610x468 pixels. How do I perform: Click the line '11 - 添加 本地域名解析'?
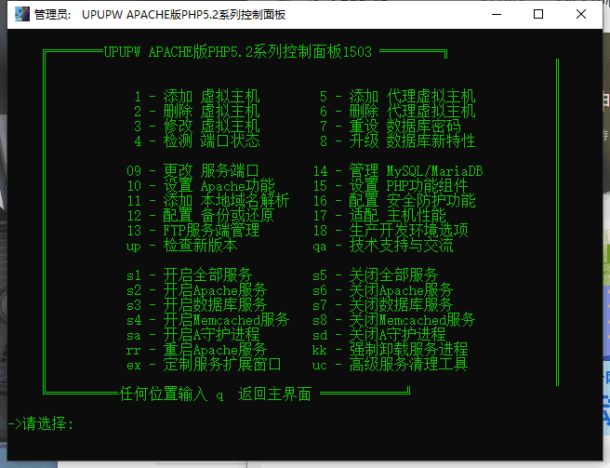pyautogui.click(x=208, y=201)
